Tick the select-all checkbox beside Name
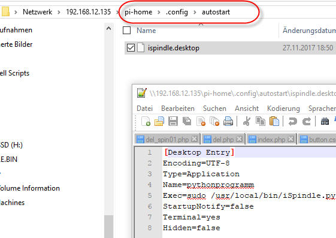Screen dimensions: 336x238 [x=126, y=30]
